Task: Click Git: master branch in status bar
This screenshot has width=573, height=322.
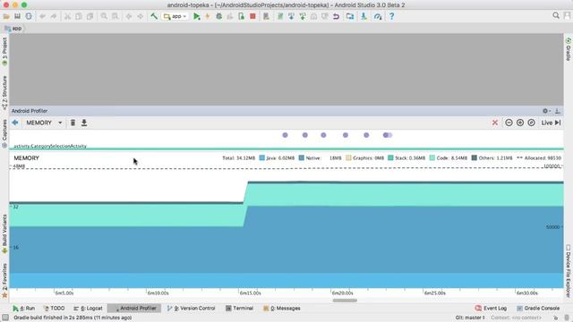Action: (470, 318)
